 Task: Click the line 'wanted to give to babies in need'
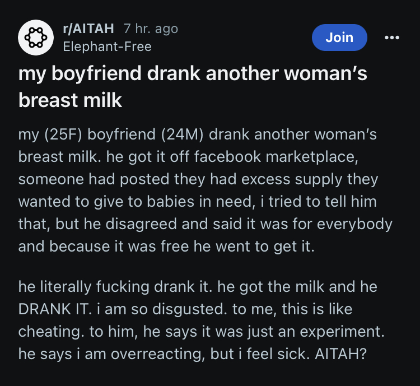197,202
